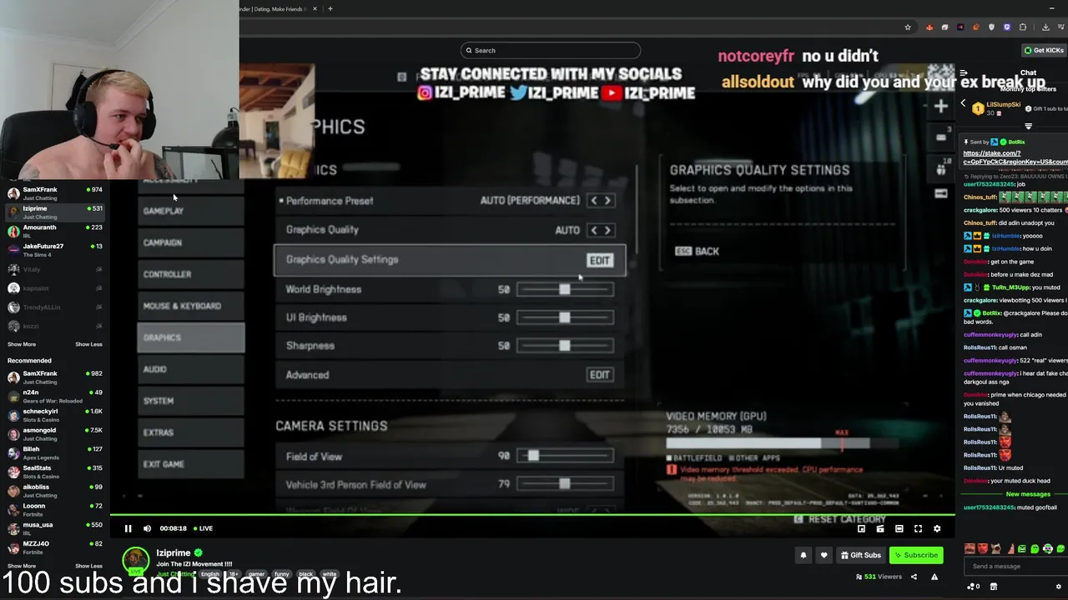Click Edit next to Advanced setting
Image resolution: width=1068 pixels, height=600 pixels.
600,375
